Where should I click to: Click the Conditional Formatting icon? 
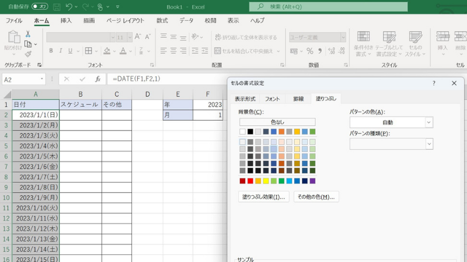click(363, 37)
